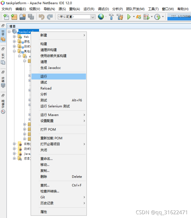The width and height of the screenshot is (191, 218).
Task: Choose 删除 in the context menu
Action: [59, 177]
